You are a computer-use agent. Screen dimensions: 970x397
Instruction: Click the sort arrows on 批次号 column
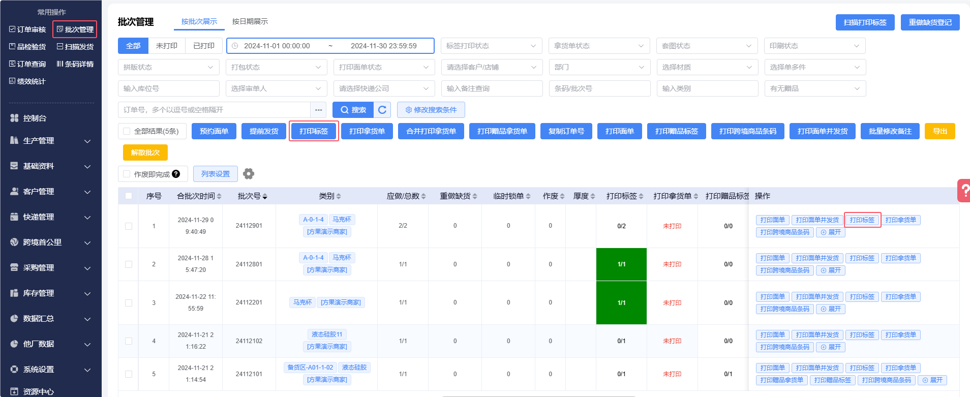[265, 196]
